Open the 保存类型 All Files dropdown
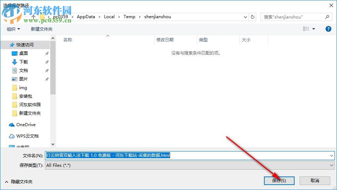This screenshot has height=190, width=337. (190, 165)
